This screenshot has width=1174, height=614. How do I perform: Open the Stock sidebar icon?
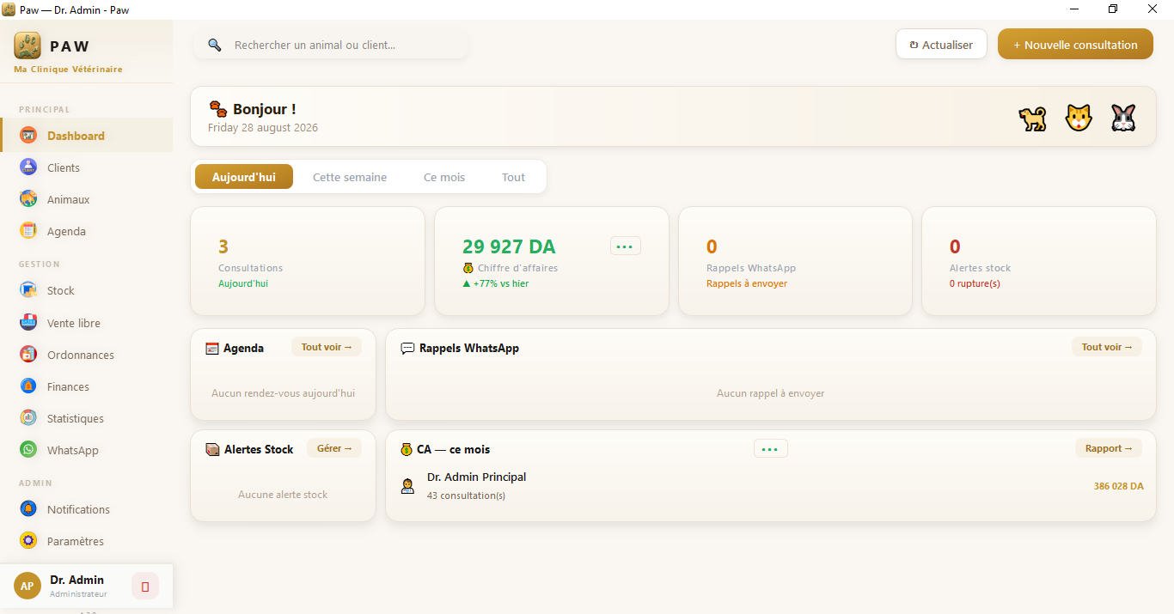[28, 290]
